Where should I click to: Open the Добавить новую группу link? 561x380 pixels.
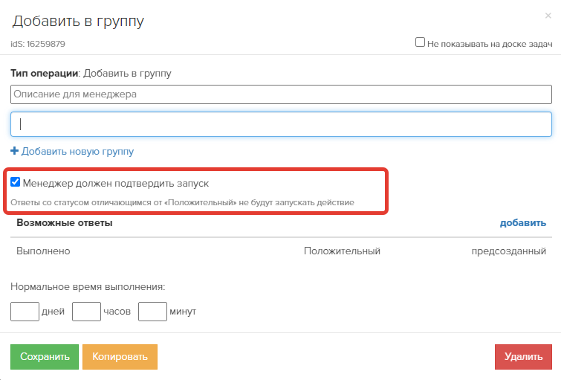pos(77,151)
